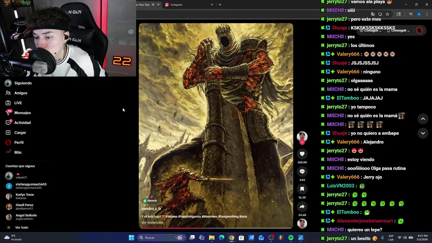Seek on the video progress bar

tap(216, 228)
